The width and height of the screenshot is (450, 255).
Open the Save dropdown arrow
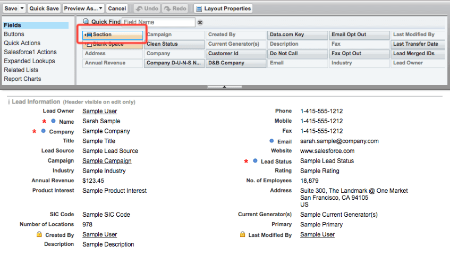tap(22, 8)
